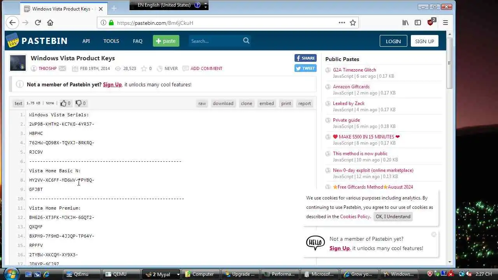Viewport: 498px width, 280px height.
Task: Open a new browser tab
Action: [114, 8]
